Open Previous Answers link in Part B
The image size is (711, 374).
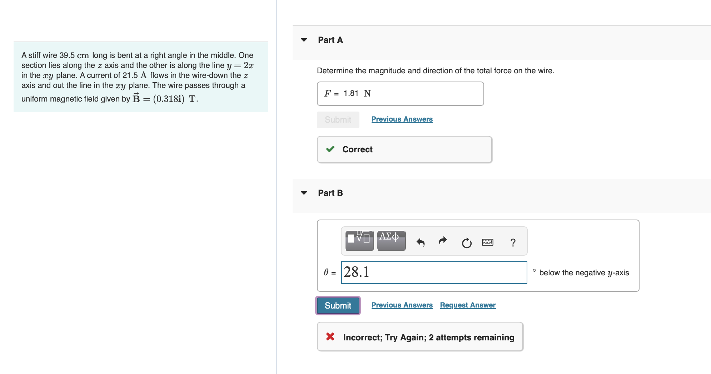pyautogui.click(x=402, y=305)
